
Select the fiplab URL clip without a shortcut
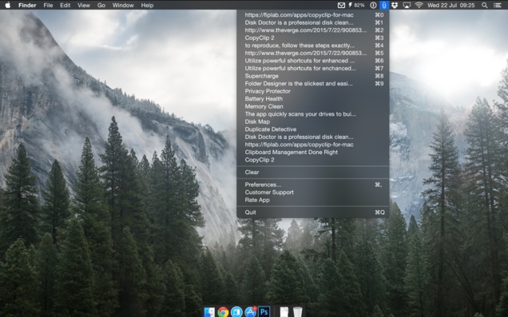click(313, 145)
